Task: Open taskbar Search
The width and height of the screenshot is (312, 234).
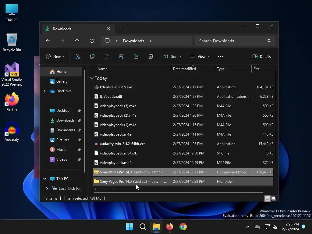Action: click(143, 227)
